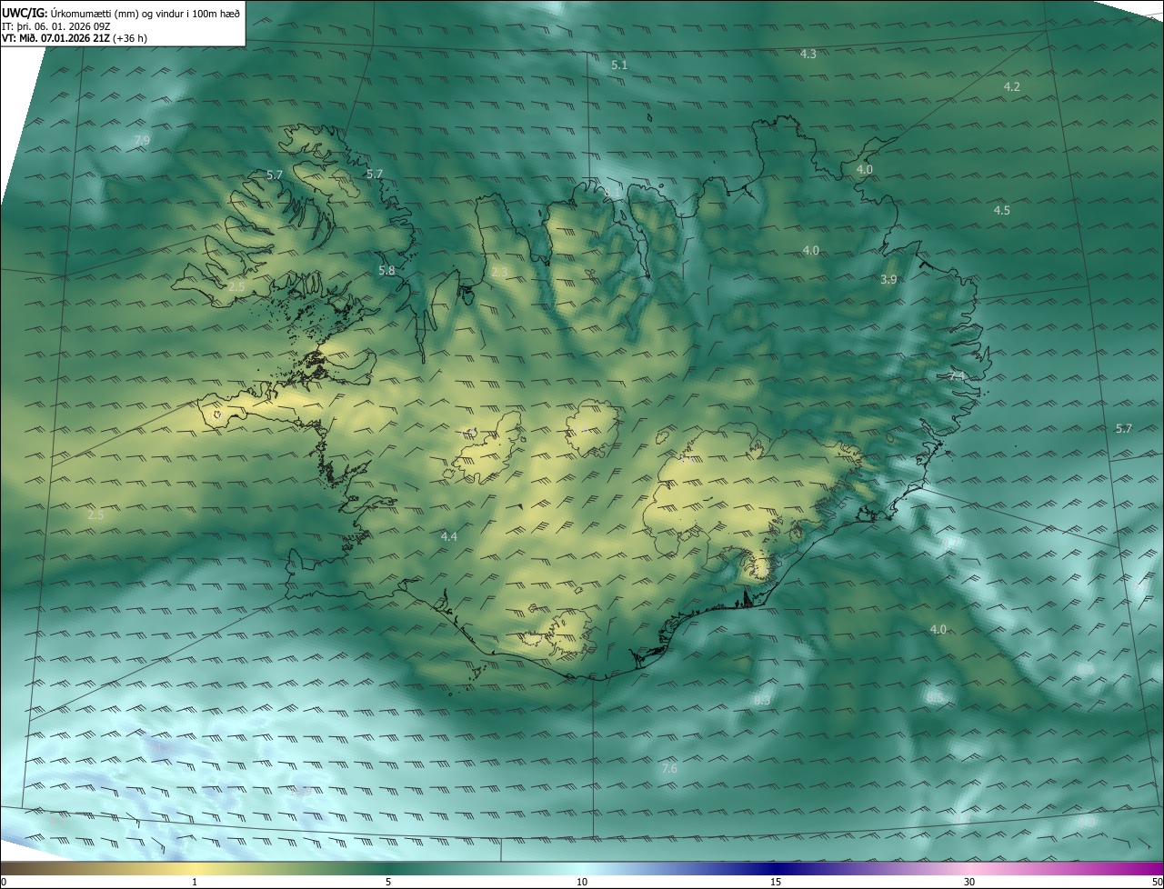
Task: Click the '50' tick on the colour scale
Action: (x=1158, y=882)
